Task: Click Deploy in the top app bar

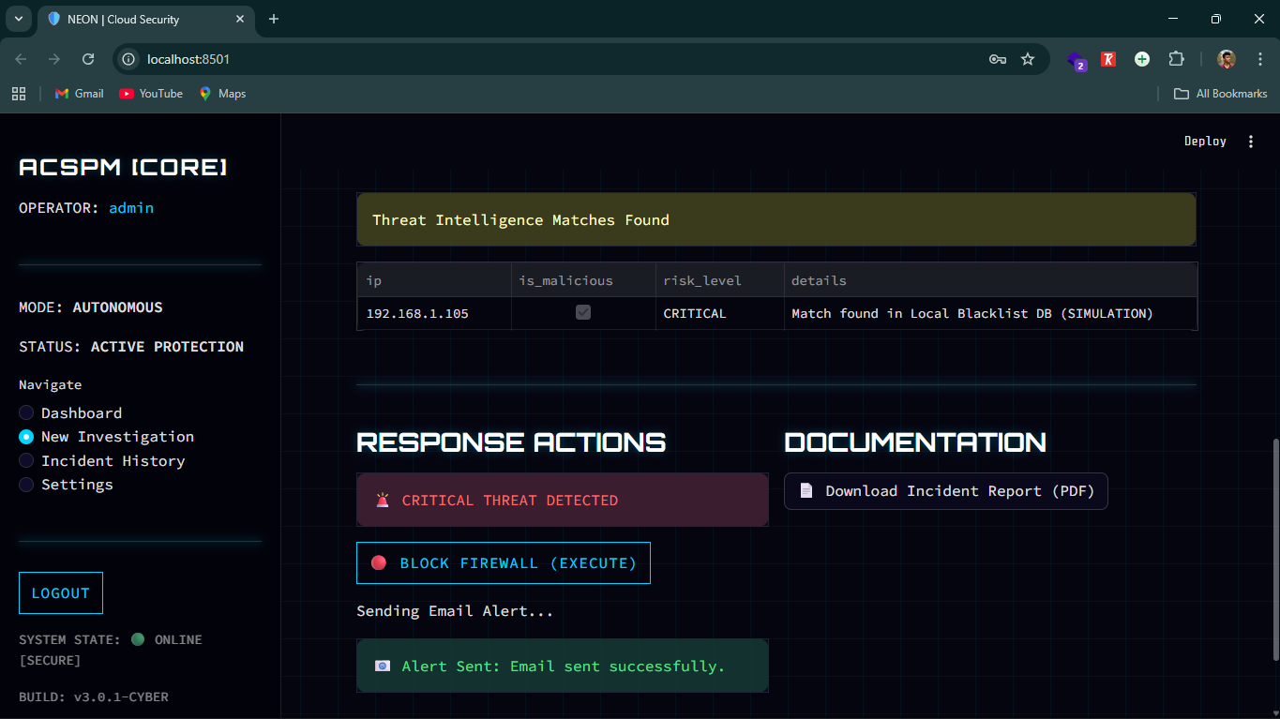Action: tap(1204, 141)
